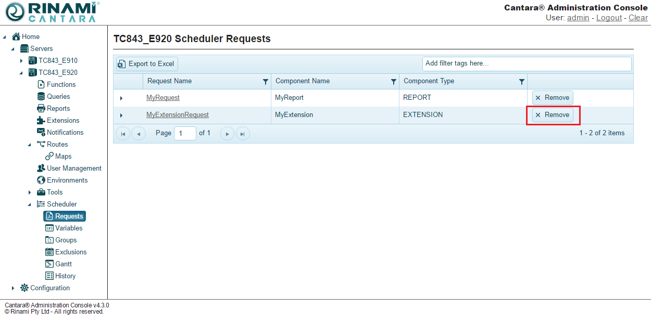Viewport: 651px width, 322px height.
Task: Click the Rinami Cantara logo
Action: pyautogui.click(x=52, y=12)
